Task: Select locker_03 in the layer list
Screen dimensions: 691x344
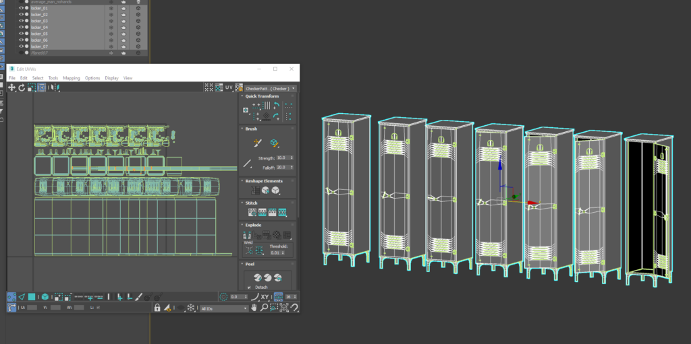Action: (40, 21)
